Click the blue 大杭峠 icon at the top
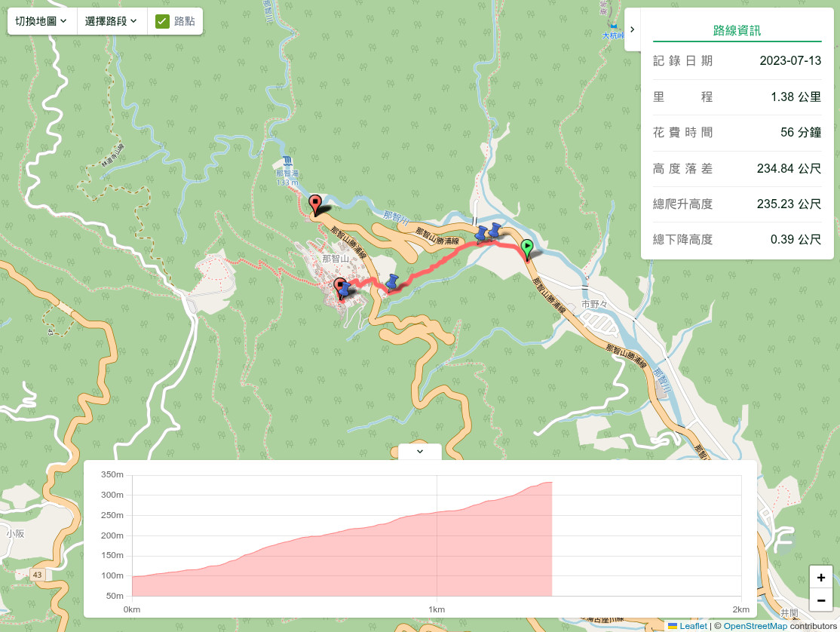Viewport: 840px width, 632px height. tap(613, 26)
